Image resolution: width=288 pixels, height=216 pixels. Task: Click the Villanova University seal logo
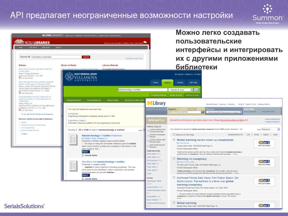pos(69,77)
